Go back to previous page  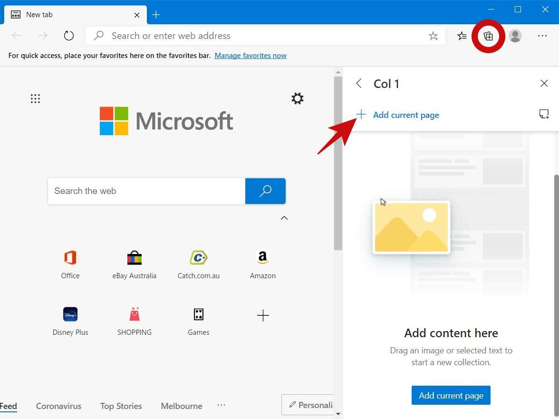[x=17, y=36]
